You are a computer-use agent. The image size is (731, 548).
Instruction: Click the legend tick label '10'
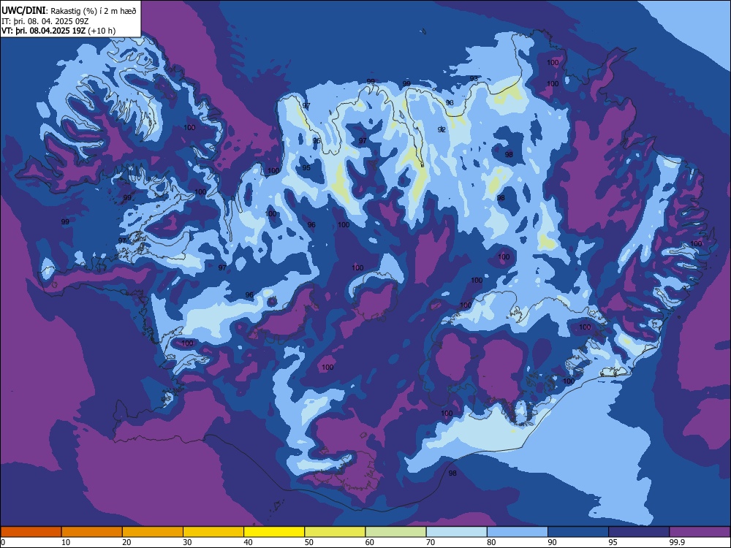coord(66,542)
